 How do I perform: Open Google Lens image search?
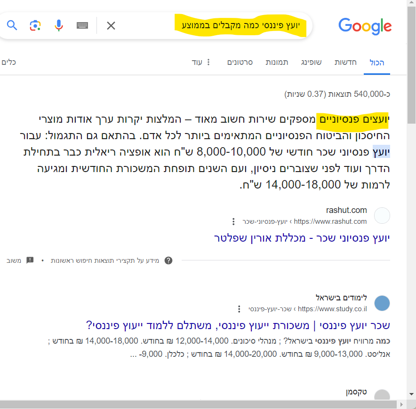[35, 25]
